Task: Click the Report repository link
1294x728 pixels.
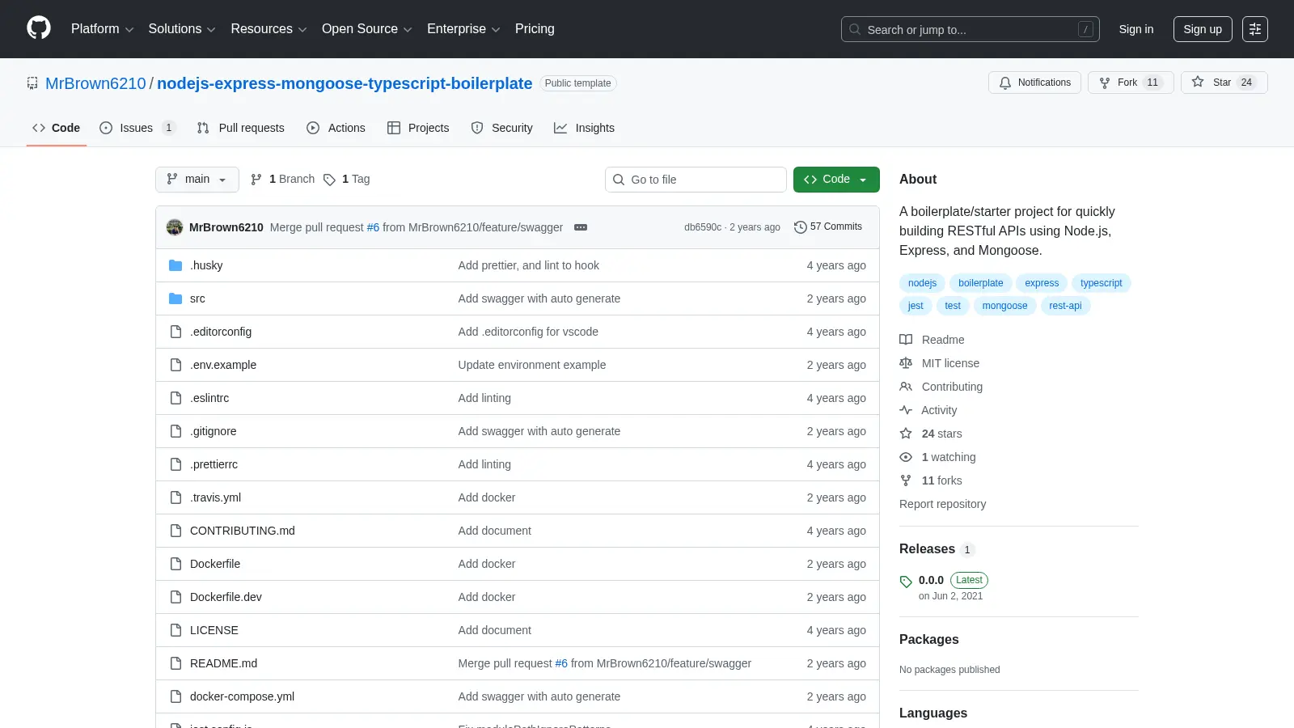Action: click(x=942, y=504)
